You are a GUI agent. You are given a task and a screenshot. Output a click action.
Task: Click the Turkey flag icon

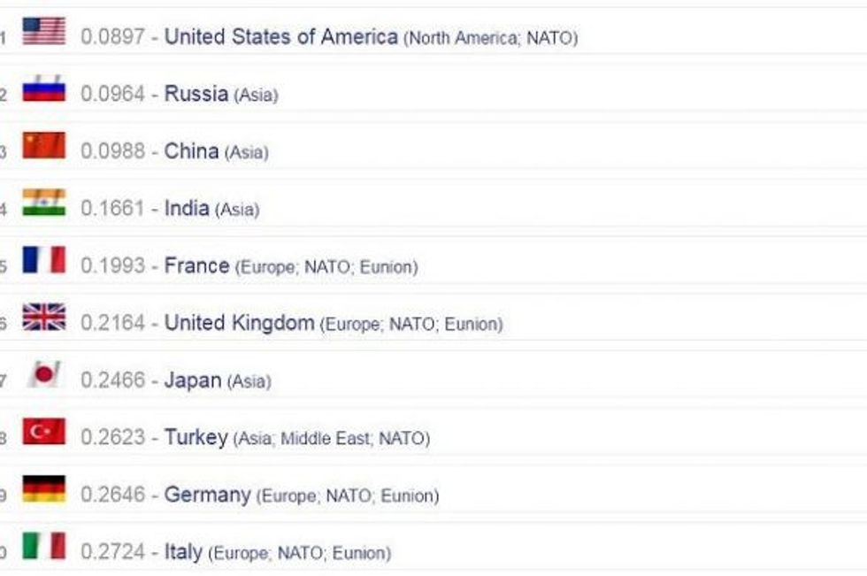[43, 432]
